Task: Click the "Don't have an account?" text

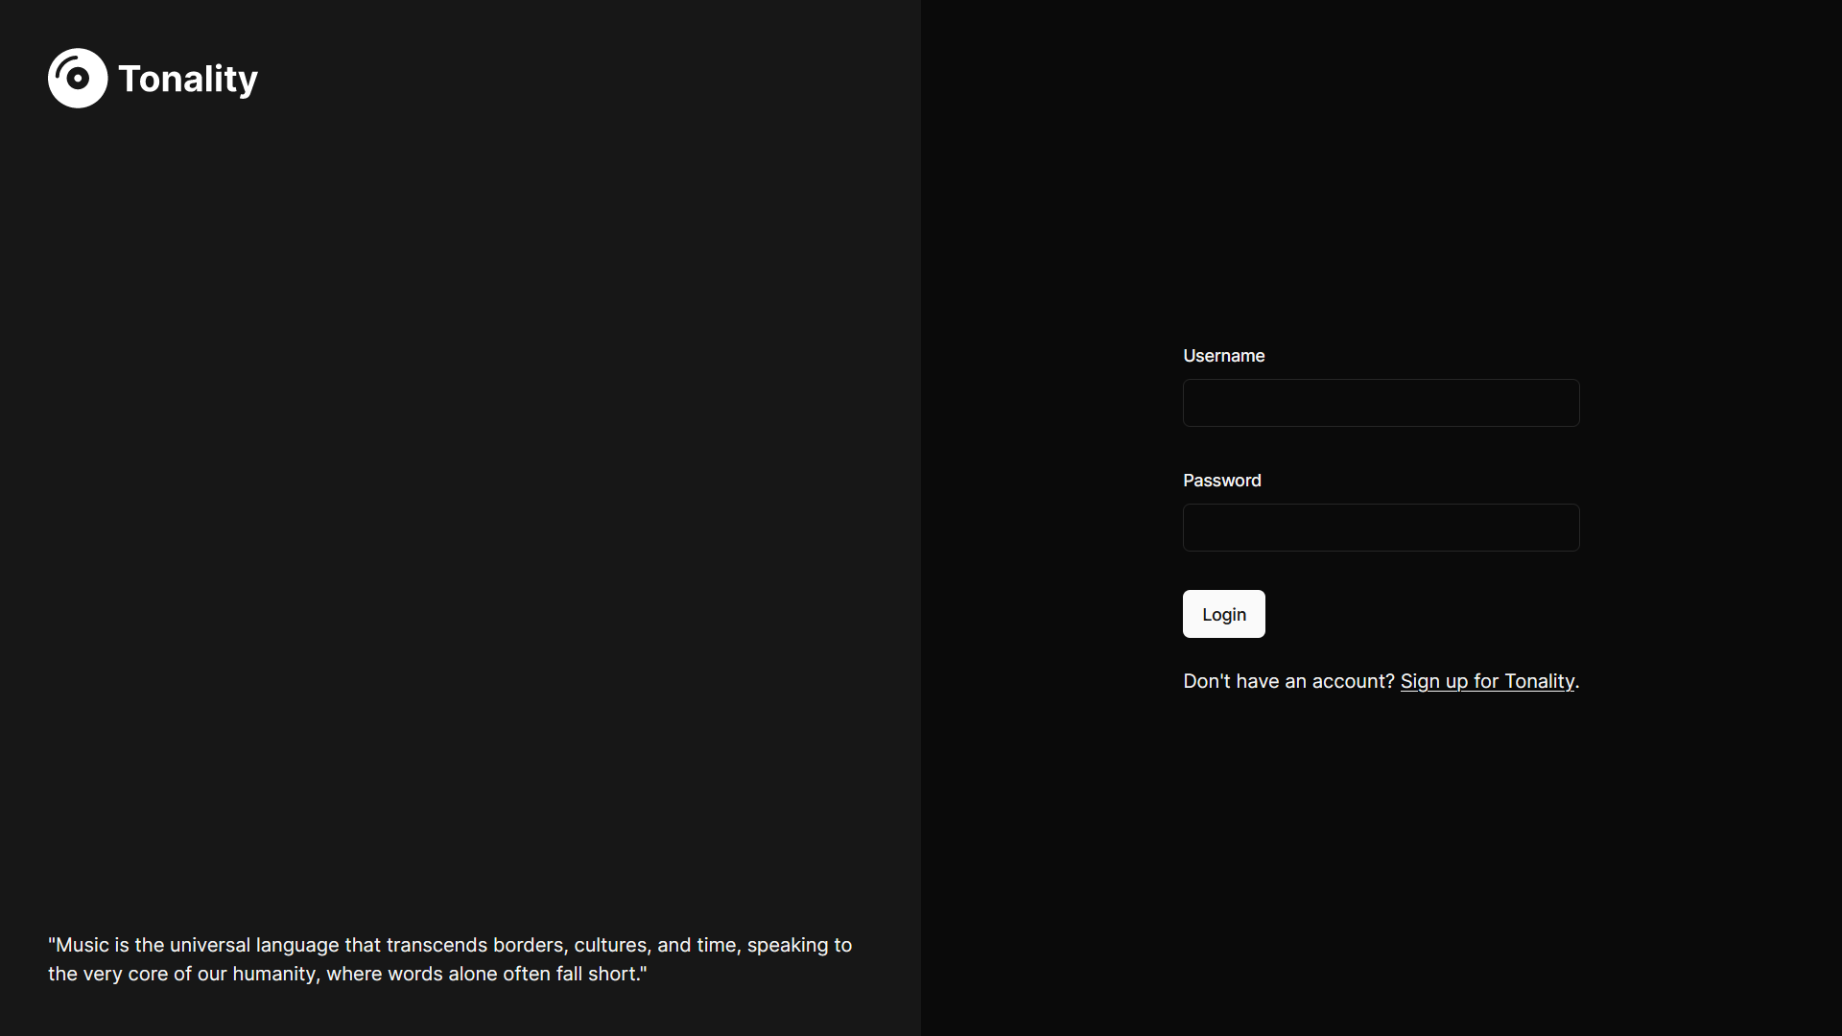Action: [1287, 681]
